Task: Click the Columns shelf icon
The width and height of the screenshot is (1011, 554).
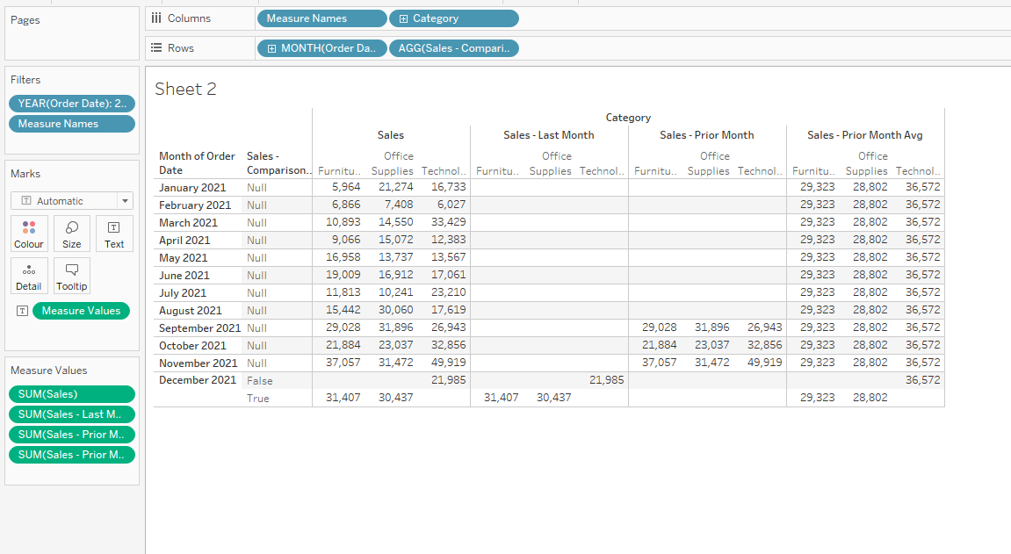Action: pos(156,18)
